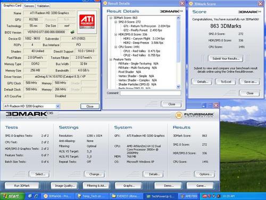Select Vertex Shader - Complex row
Viewport: 266px width, 200px height.
138,80
